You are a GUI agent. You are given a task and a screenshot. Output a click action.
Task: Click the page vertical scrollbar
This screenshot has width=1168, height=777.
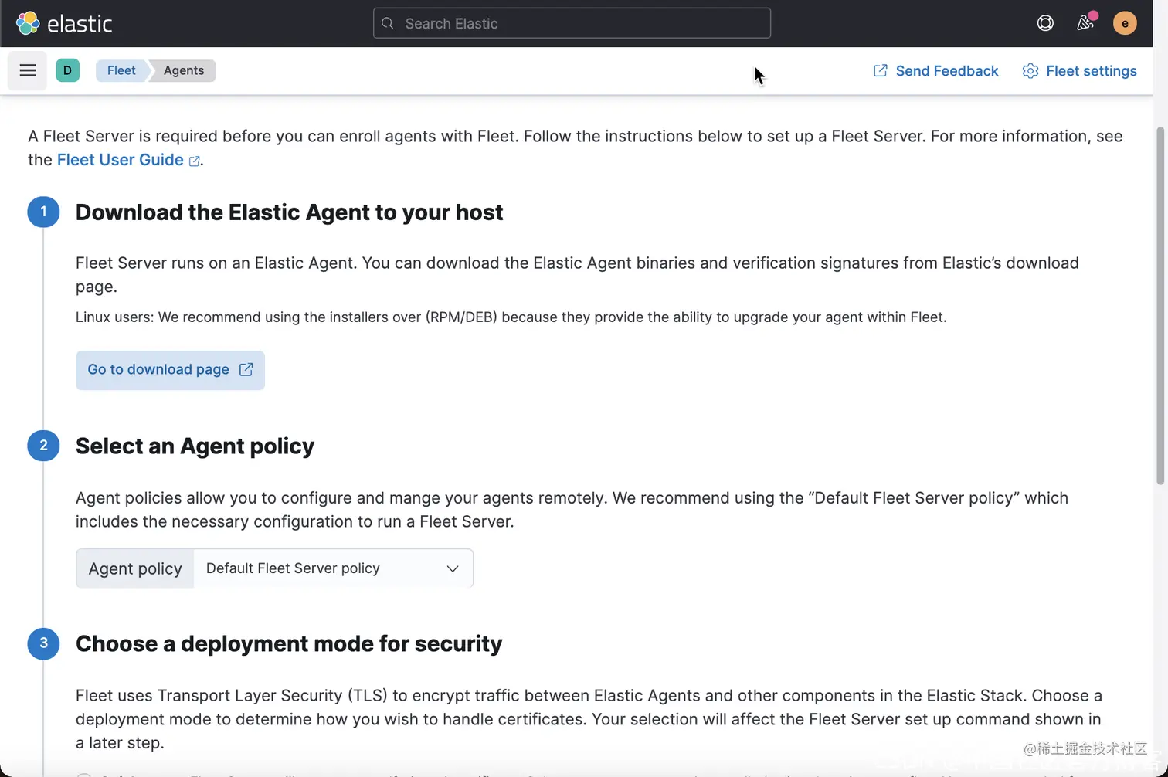tap(1160, 306)
